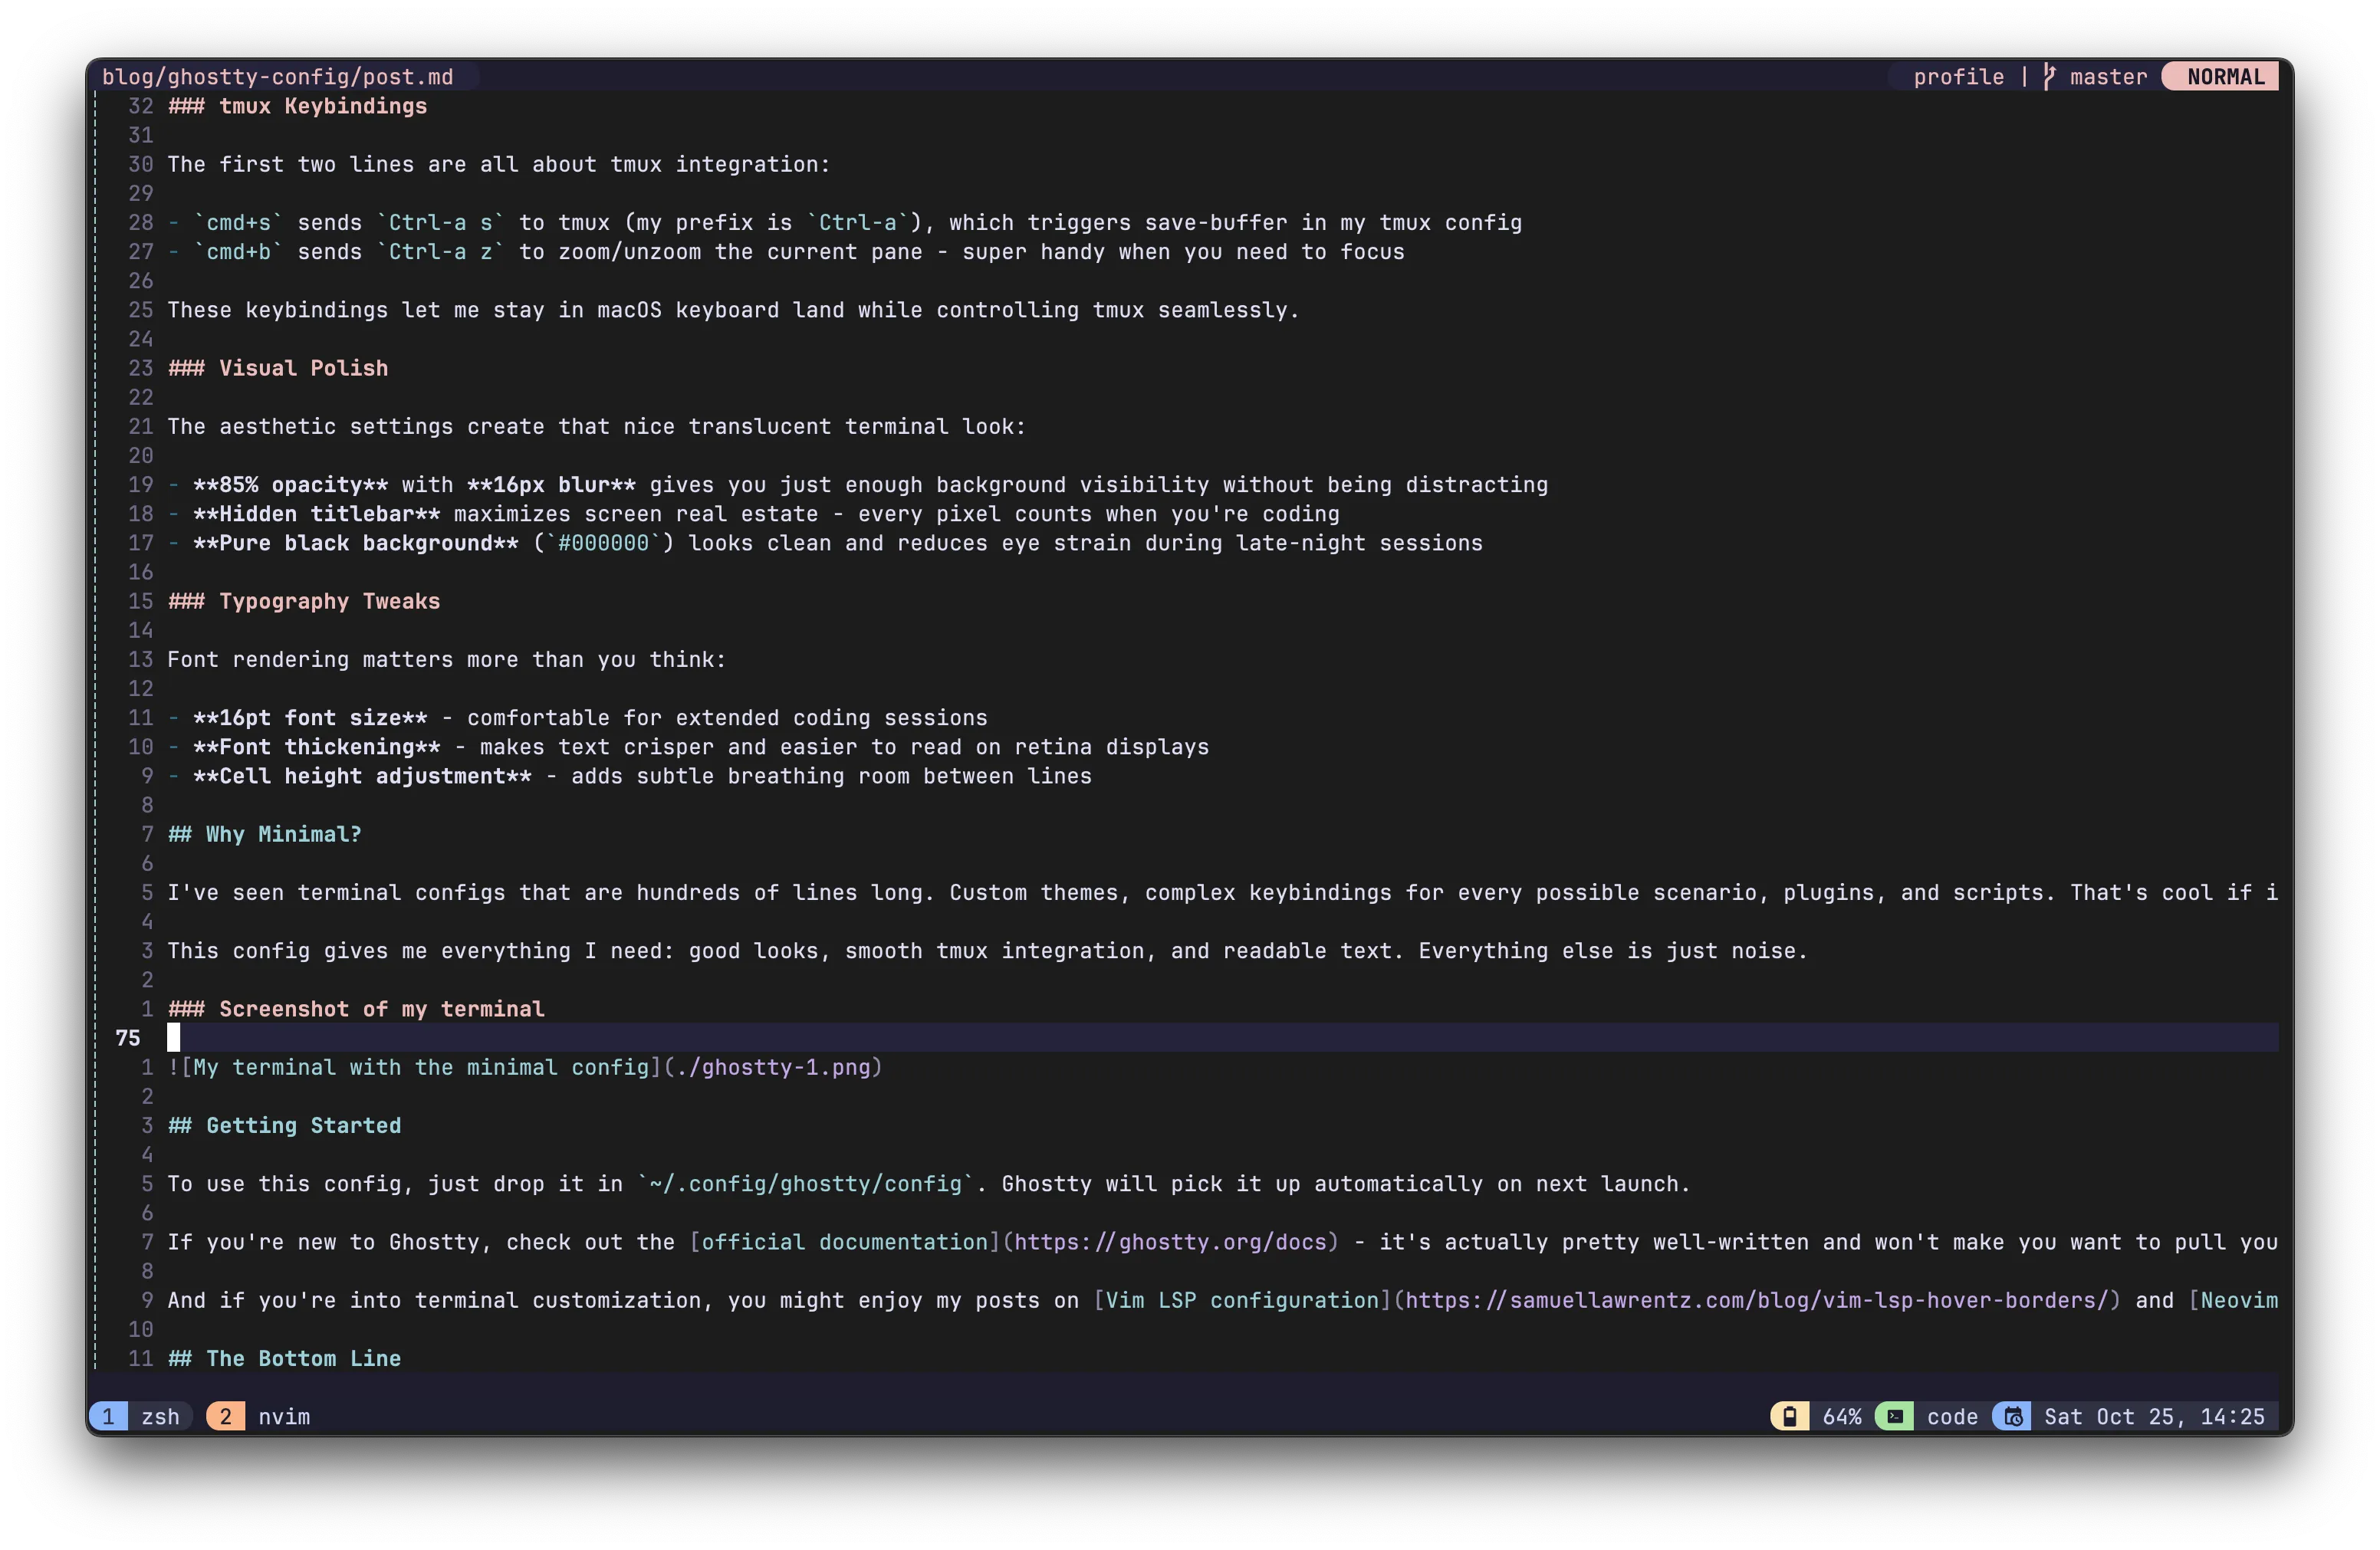Click the "profile" segment in the statusline
Screen dimensions: 2380x1550
pyautogui.click(x=1958, y=76)
